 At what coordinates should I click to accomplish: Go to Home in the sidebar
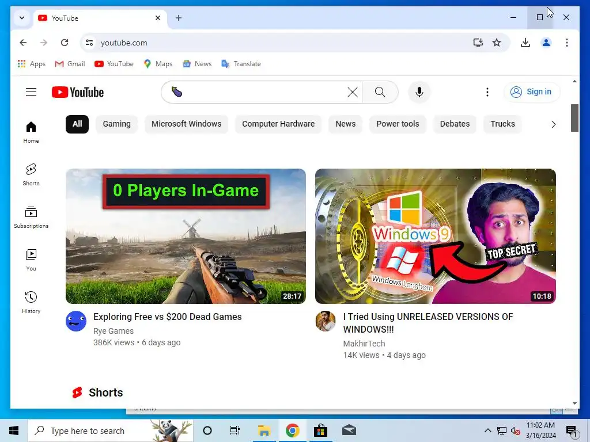(31, 132)
